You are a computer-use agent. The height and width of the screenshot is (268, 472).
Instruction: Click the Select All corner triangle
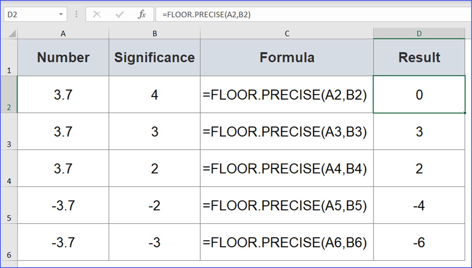[x=12, y=34]
